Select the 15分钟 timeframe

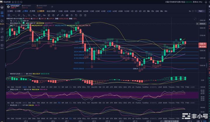[79, 11]
